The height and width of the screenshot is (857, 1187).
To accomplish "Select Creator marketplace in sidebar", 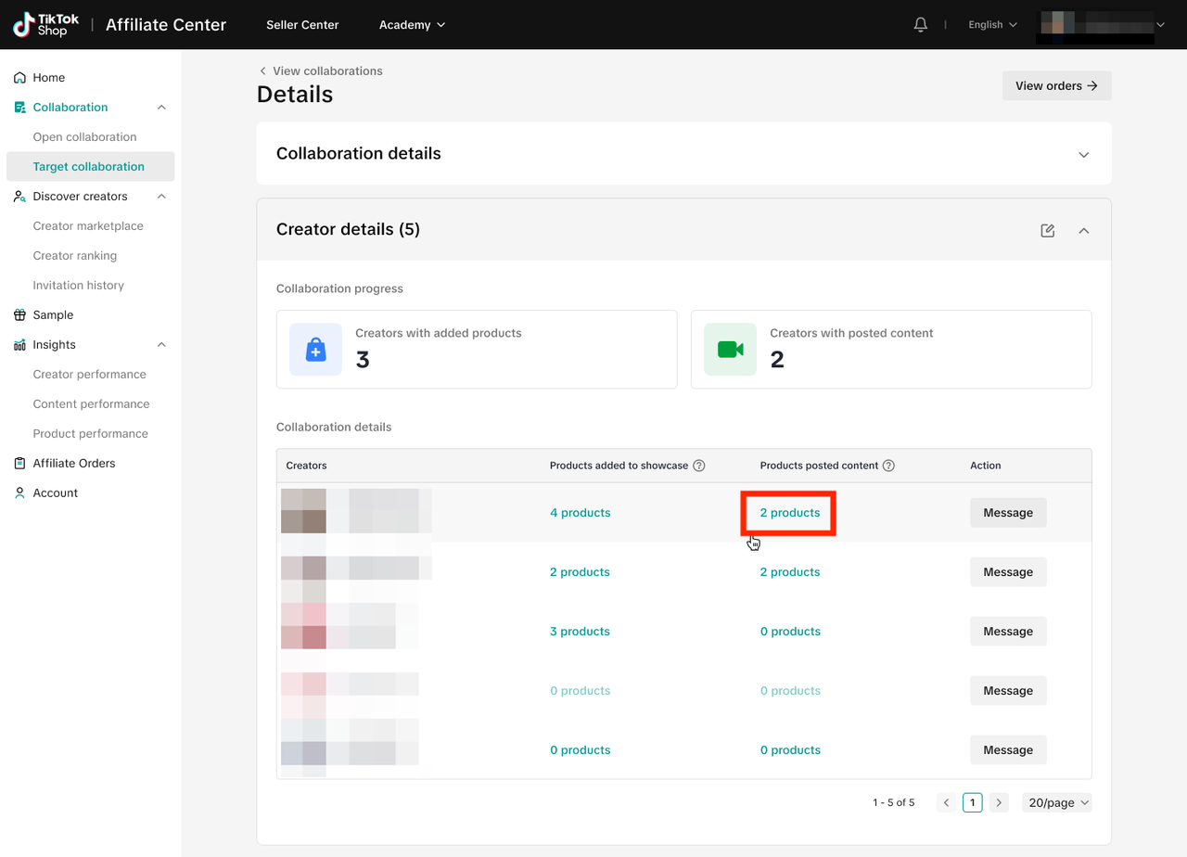I will click(x=88, y=226).
